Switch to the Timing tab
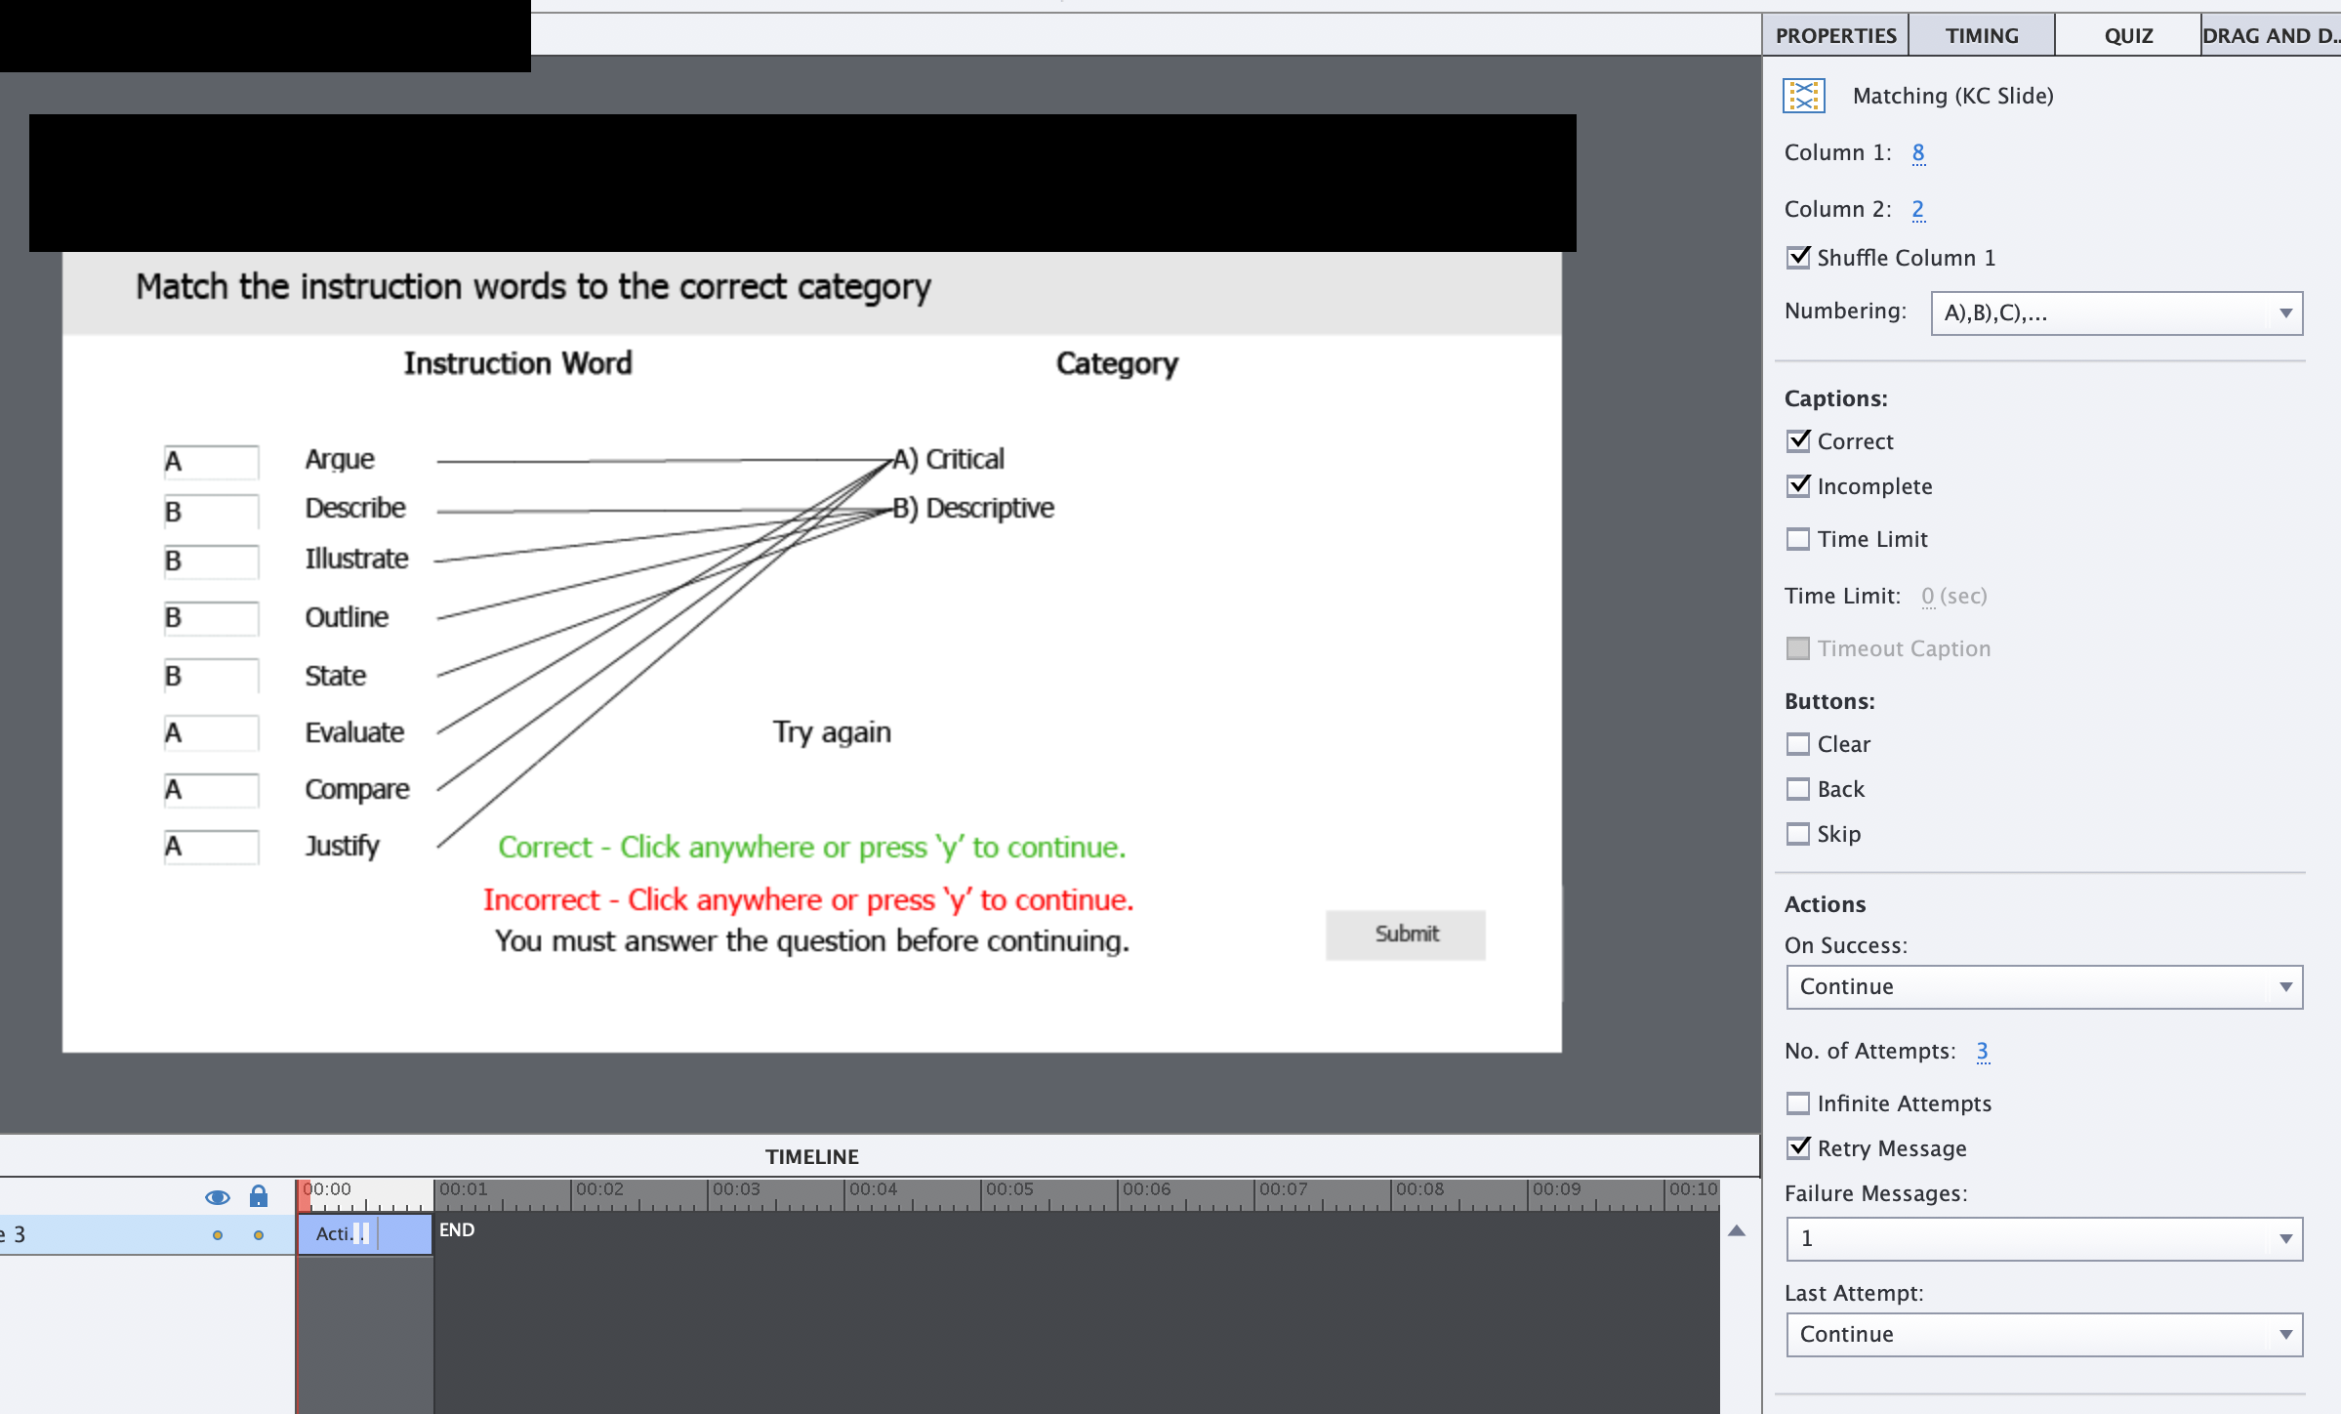This screenshot has width=2341, height=1414. [x=1981, y=34]
